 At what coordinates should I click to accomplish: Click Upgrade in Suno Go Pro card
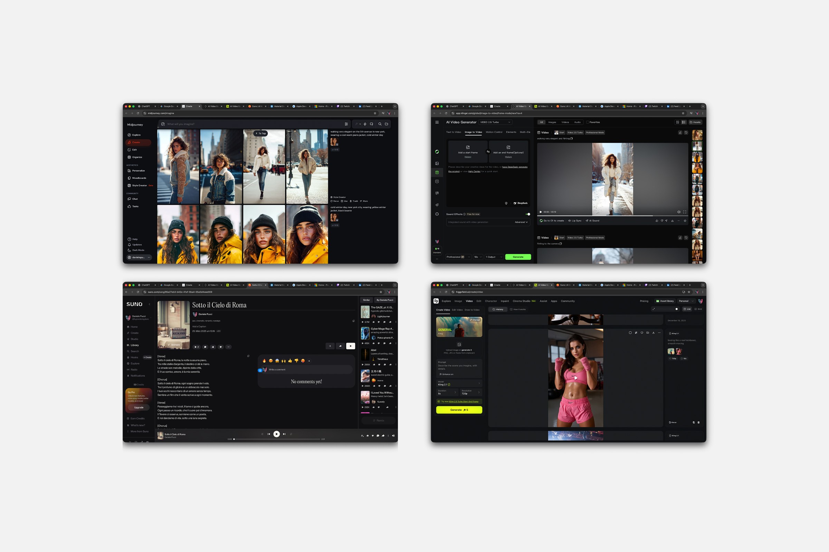click(x=139, y=407)
